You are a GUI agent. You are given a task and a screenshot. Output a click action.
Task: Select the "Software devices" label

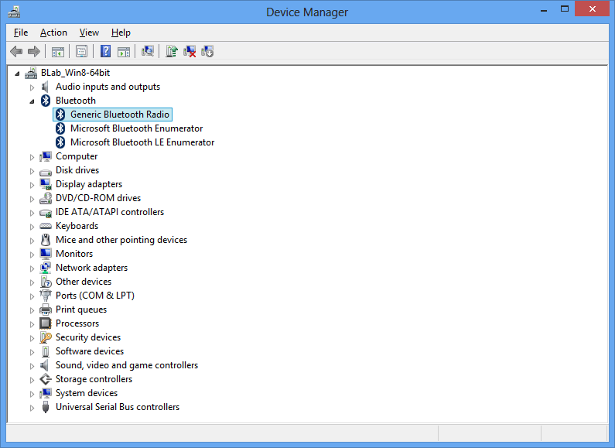click(x=90, y=351)
